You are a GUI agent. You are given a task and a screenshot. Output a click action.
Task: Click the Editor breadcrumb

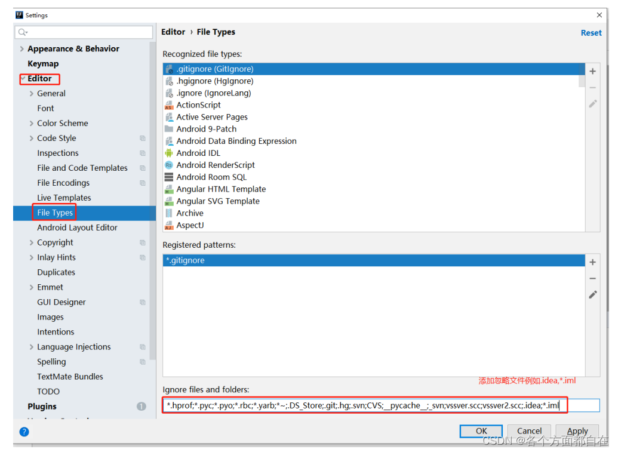pyautogui.click(x=173, y=32)
